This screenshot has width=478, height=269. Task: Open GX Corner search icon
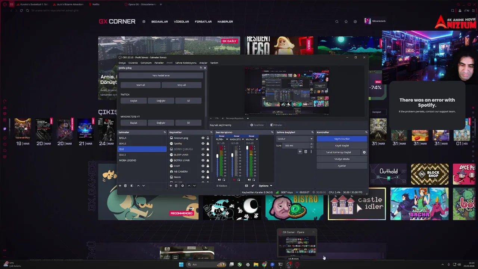(337, 22)
